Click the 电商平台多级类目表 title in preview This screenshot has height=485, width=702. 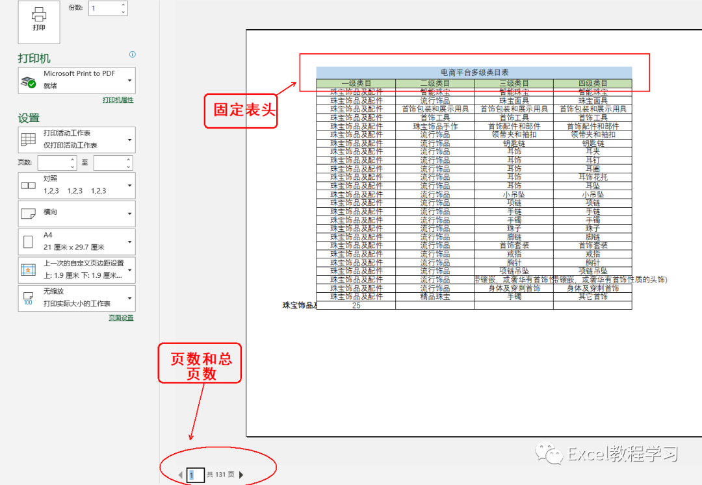(x=474, y=73)
